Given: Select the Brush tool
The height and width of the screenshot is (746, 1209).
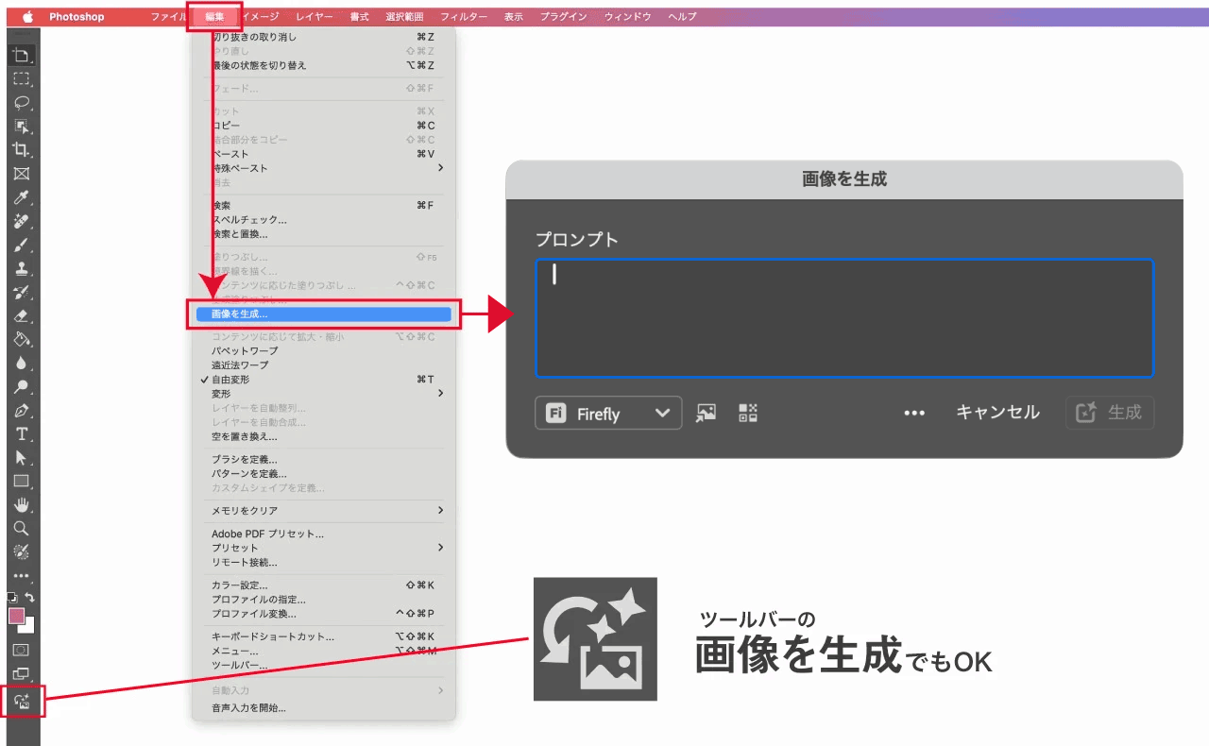Looking at the screenshot, I should point(22,245).
